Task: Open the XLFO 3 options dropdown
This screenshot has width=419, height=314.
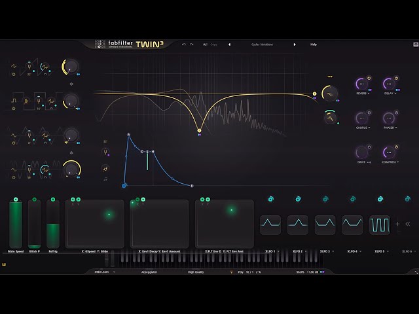Action: tap(333, 251)
